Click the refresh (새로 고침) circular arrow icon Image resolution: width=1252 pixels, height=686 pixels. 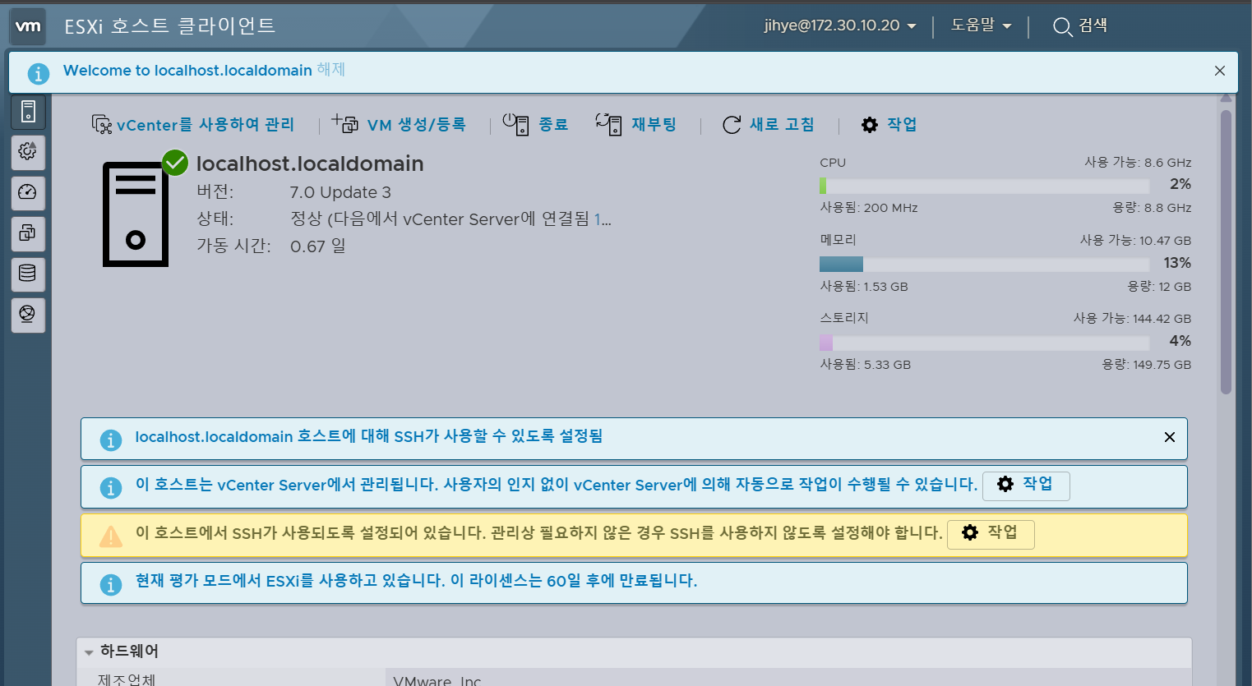coord(732,125)
